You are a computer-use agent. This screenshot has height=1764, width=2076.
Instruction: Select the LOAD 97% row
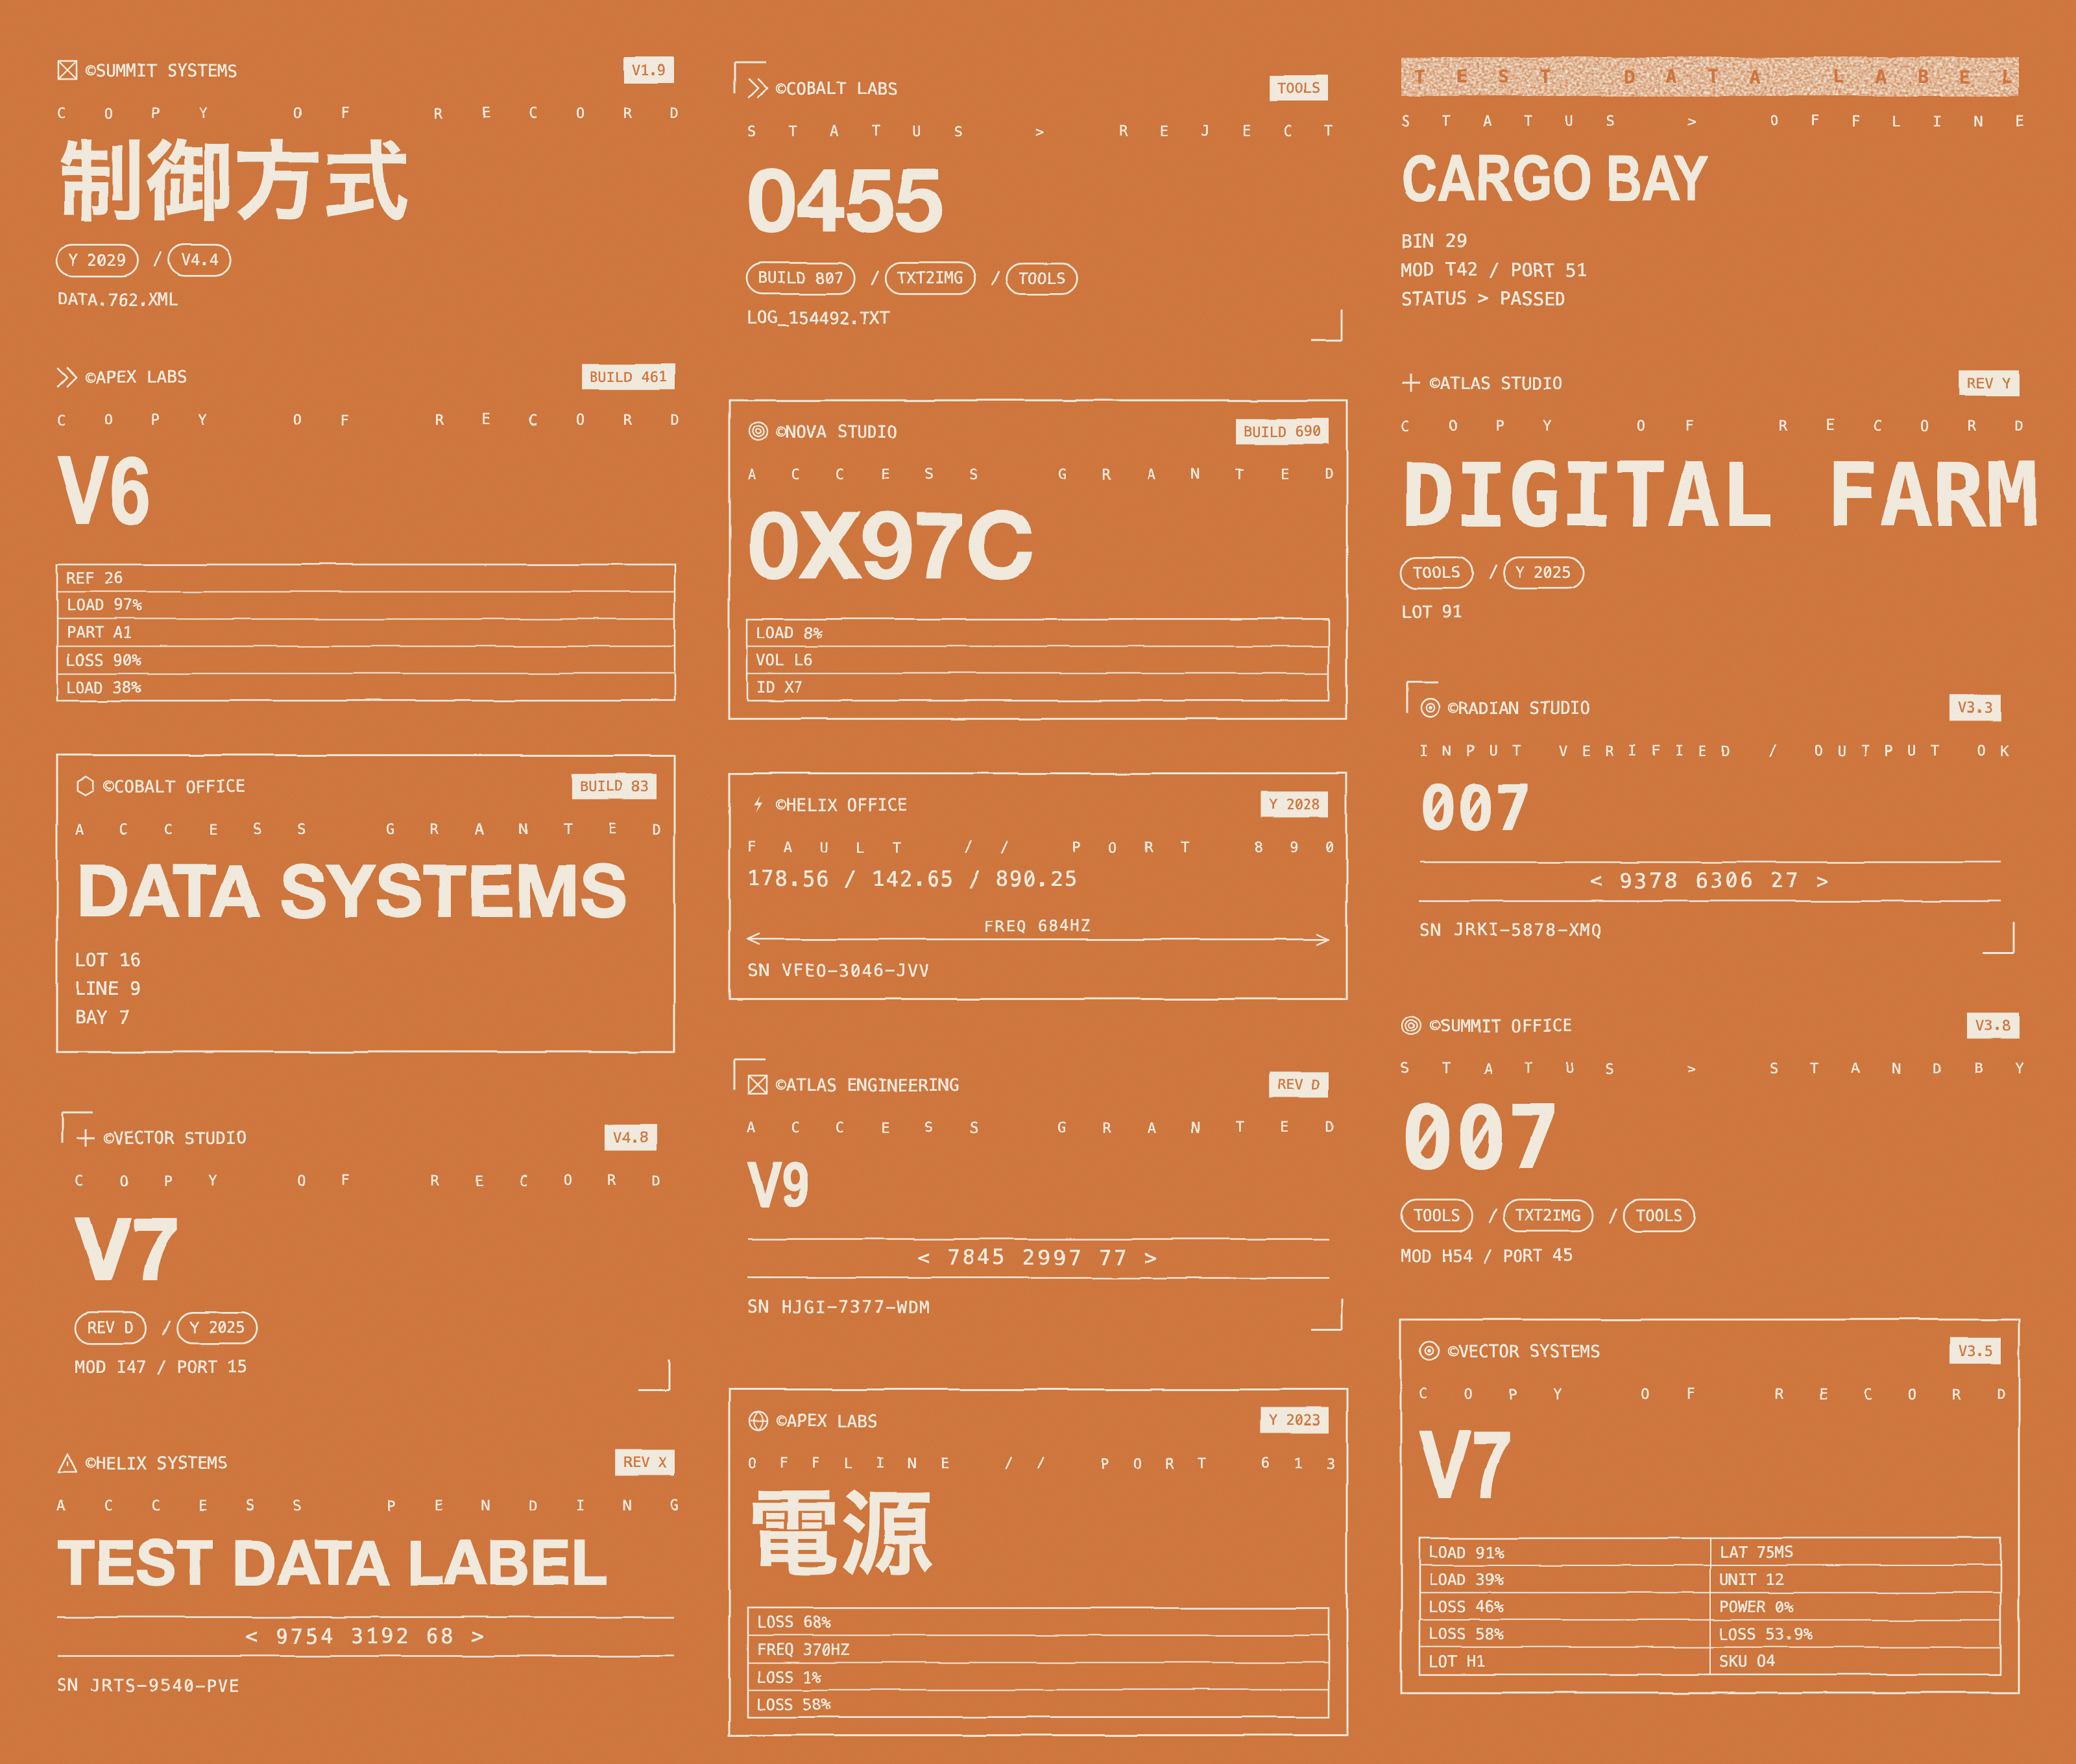[x=365, y=605]
